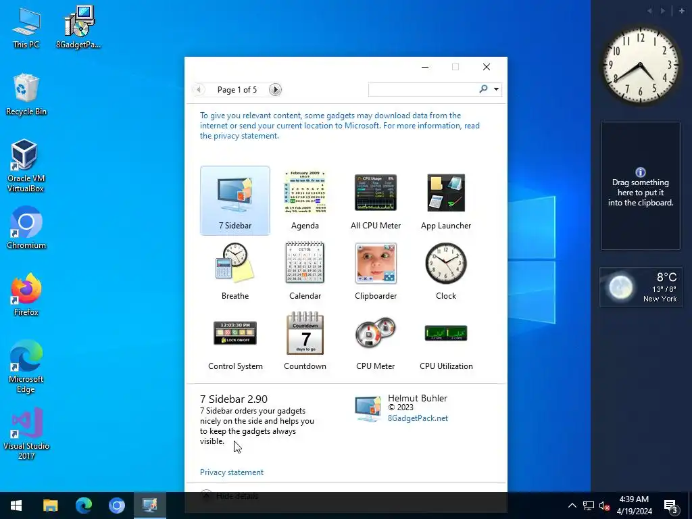Viewport: 692px width, 519px height.
Task: Close the gadget gallery window
Action: (x=487, y=67)
